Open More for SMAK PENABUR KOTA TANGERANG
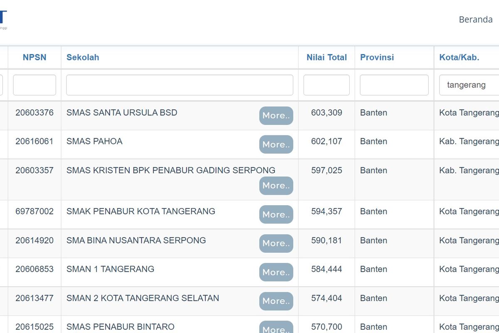Viewport: 499px width, 333px height. click(276, 214)
